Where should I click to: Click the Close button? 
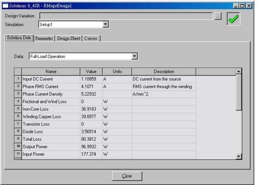(x=127, y=176)
